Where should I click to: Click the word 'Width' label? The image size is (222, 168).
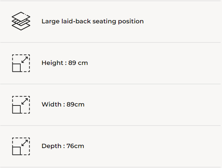(51, 104)
